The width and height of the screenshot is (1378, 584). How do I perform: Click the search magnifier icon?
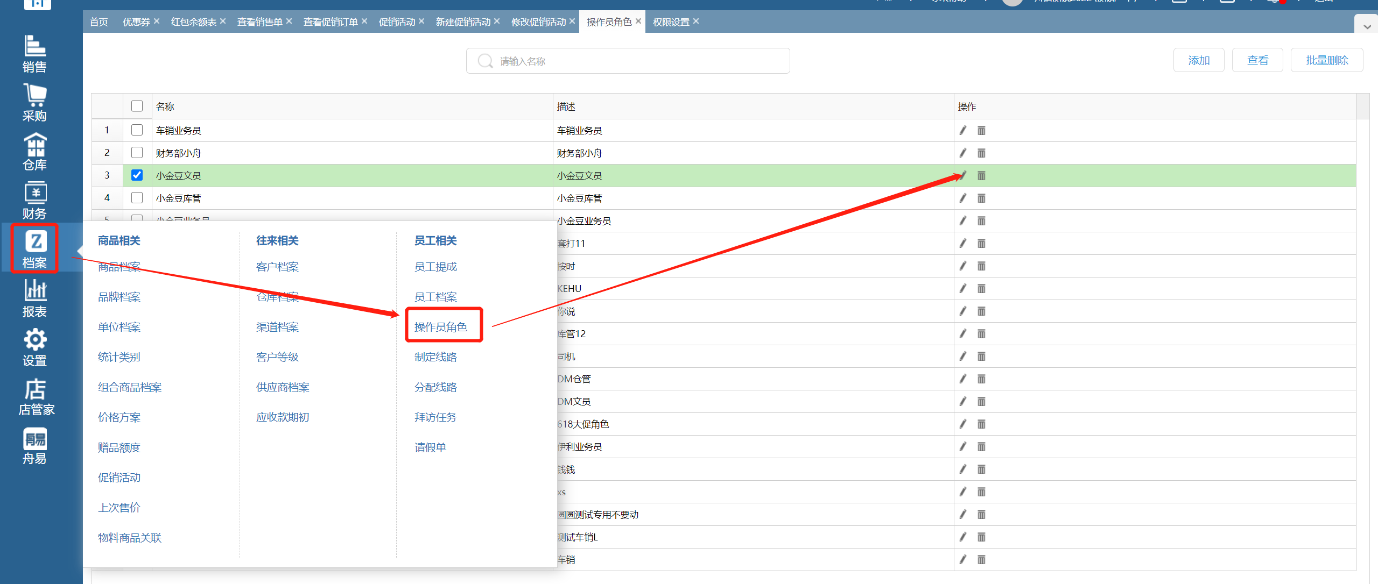pos(485,61)
